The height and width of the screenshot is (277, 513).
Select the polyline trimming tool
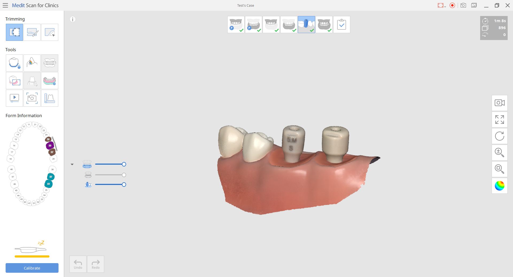tap(49, 32)
